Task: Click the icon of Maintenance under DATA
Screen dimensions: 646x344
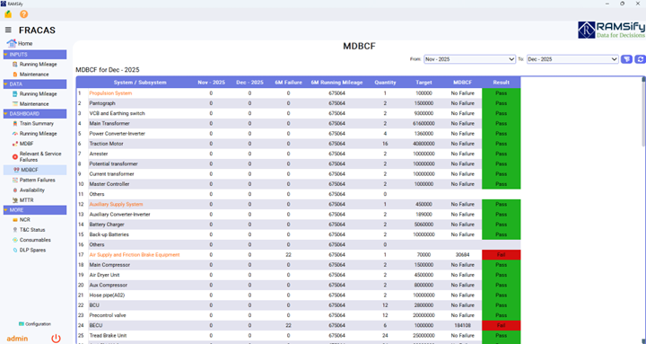Action: click(x=15, y=104)
